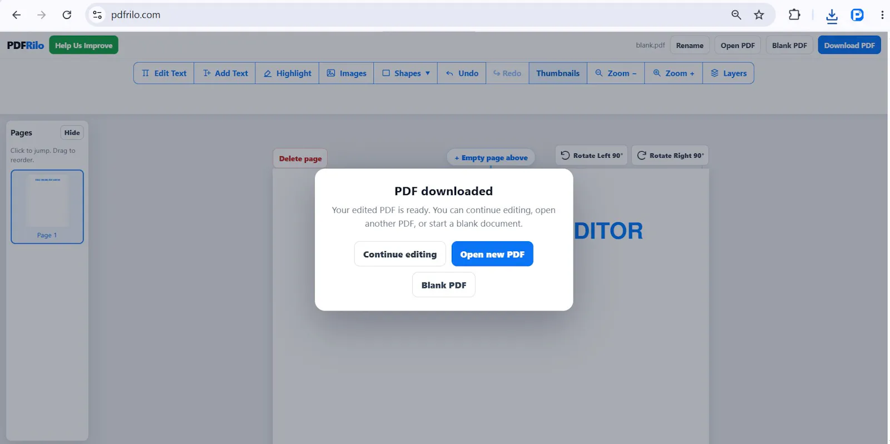Click the Rename button

coord(690,45)
